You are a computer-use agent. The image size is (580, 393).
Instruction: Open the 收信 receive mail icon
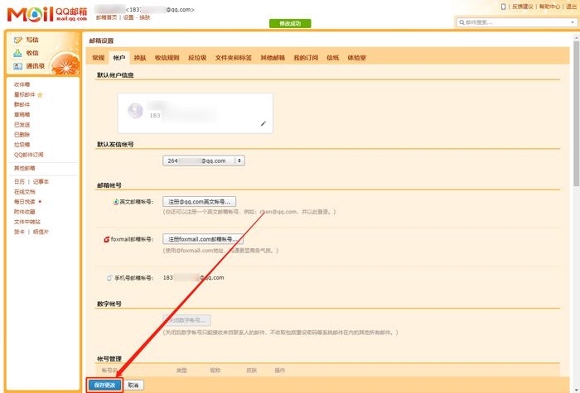17,53
